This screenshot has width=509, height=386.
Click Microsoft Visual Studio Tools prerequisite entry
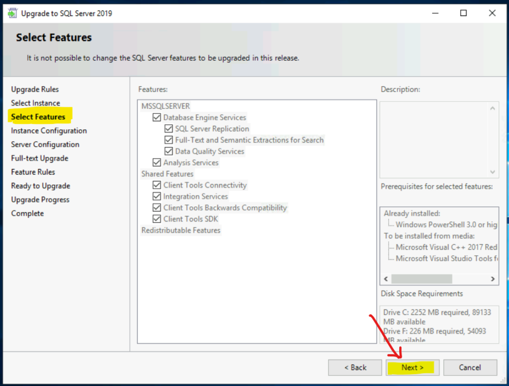point(446,258)
